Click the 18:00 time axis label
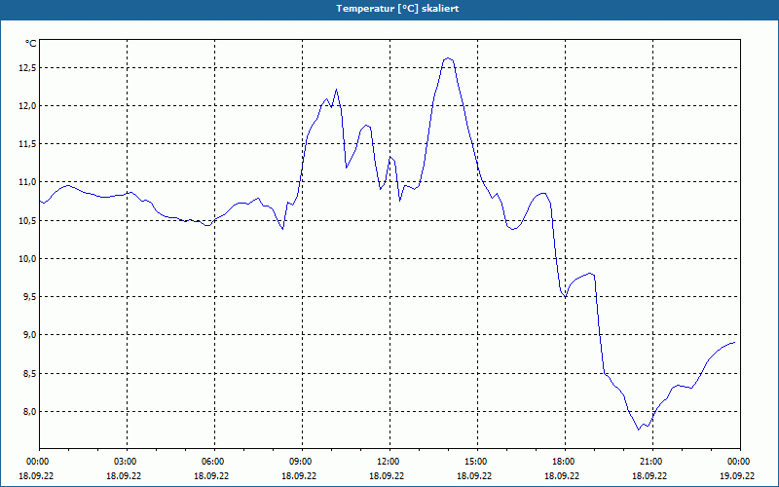 coord(565,462)
